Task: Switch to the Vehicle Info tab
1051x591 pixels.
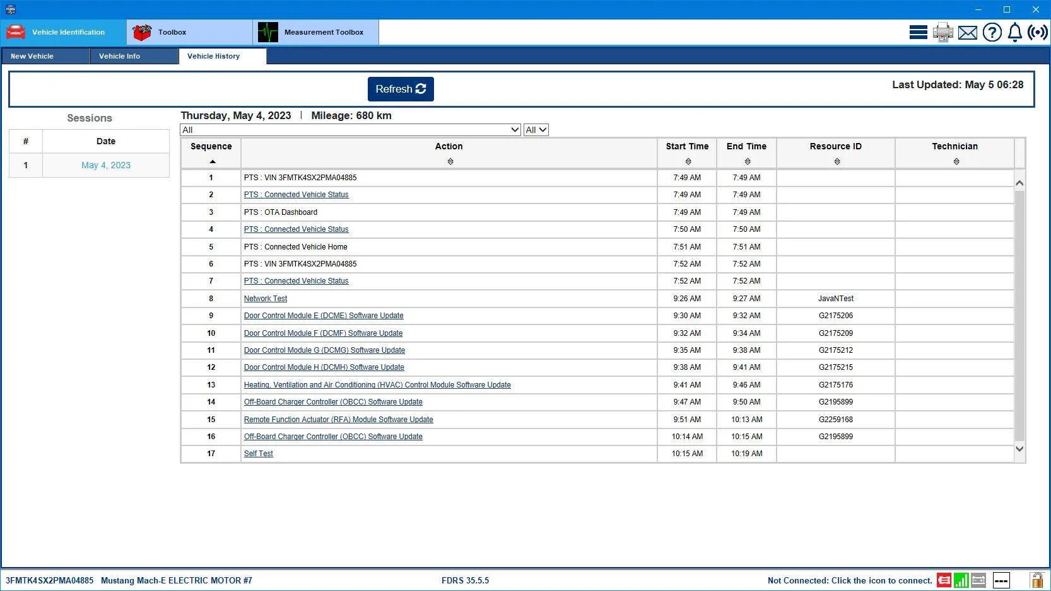Action: [x=134, y=56]
